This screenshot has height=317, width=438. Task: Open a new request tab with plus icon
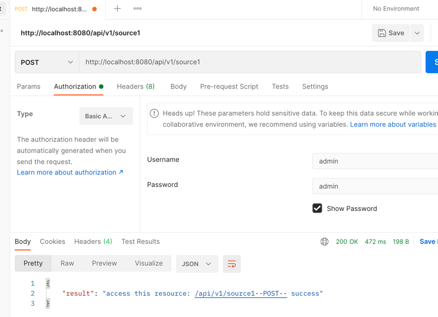pos(117,8)
